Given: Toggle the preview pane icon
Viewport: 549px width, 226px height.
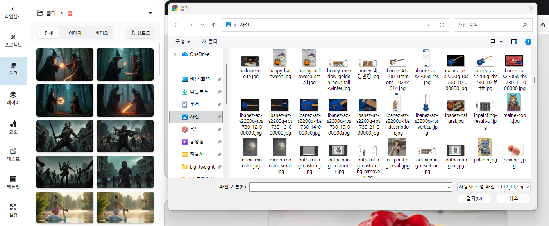Looking at the screenshot, I should [x=514, y=42].
